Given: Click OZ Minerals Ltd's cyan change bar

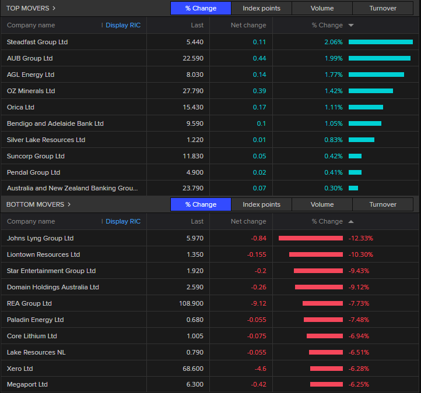Looking at the screenshot, I should (x=370, y=91).
